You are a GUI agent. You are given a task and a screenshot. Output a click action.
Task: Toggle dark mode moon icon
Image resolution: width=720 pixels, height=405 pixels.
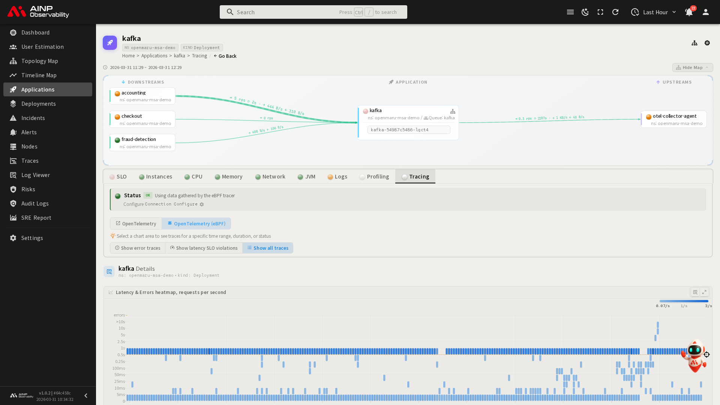(585, 12)
